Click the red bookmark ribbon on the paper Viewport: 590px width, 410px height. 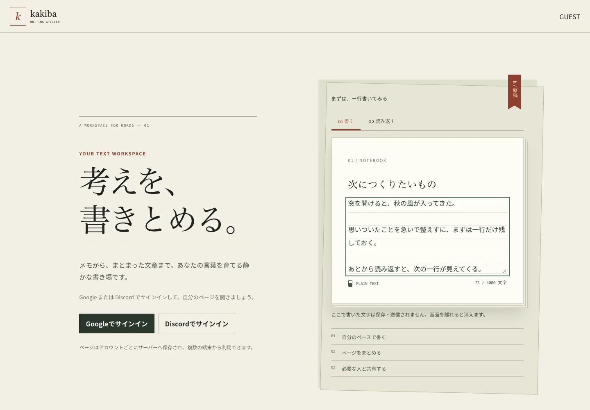click(x=515, y=92)
